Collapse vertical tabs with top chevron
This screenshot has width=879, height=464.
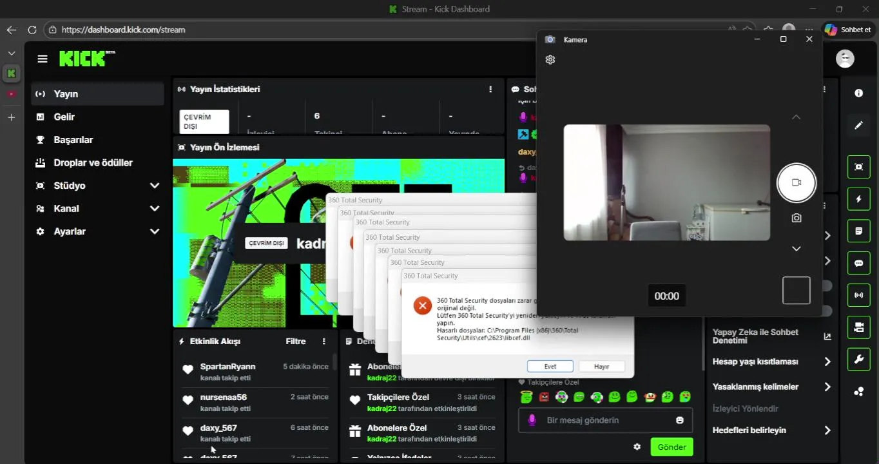point(11,53)
